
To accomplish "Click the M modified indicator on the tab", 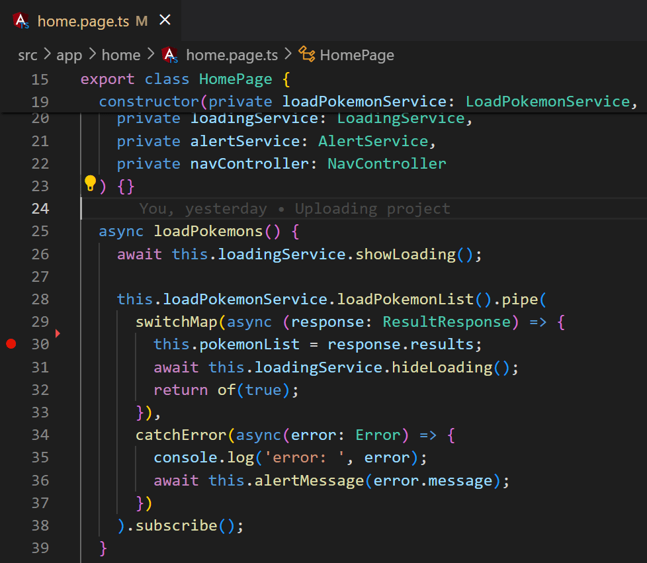I will (x=142, y=21).
